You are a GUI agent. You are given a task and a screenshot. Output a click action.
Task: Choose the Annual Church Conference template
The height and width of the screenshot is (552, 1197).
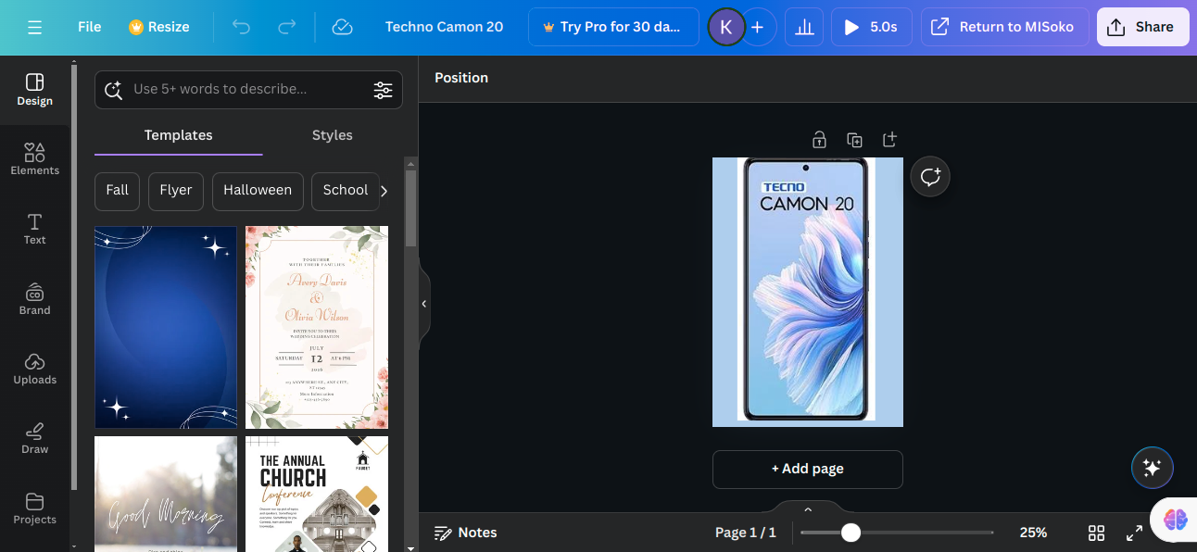(x=317, y=494)
